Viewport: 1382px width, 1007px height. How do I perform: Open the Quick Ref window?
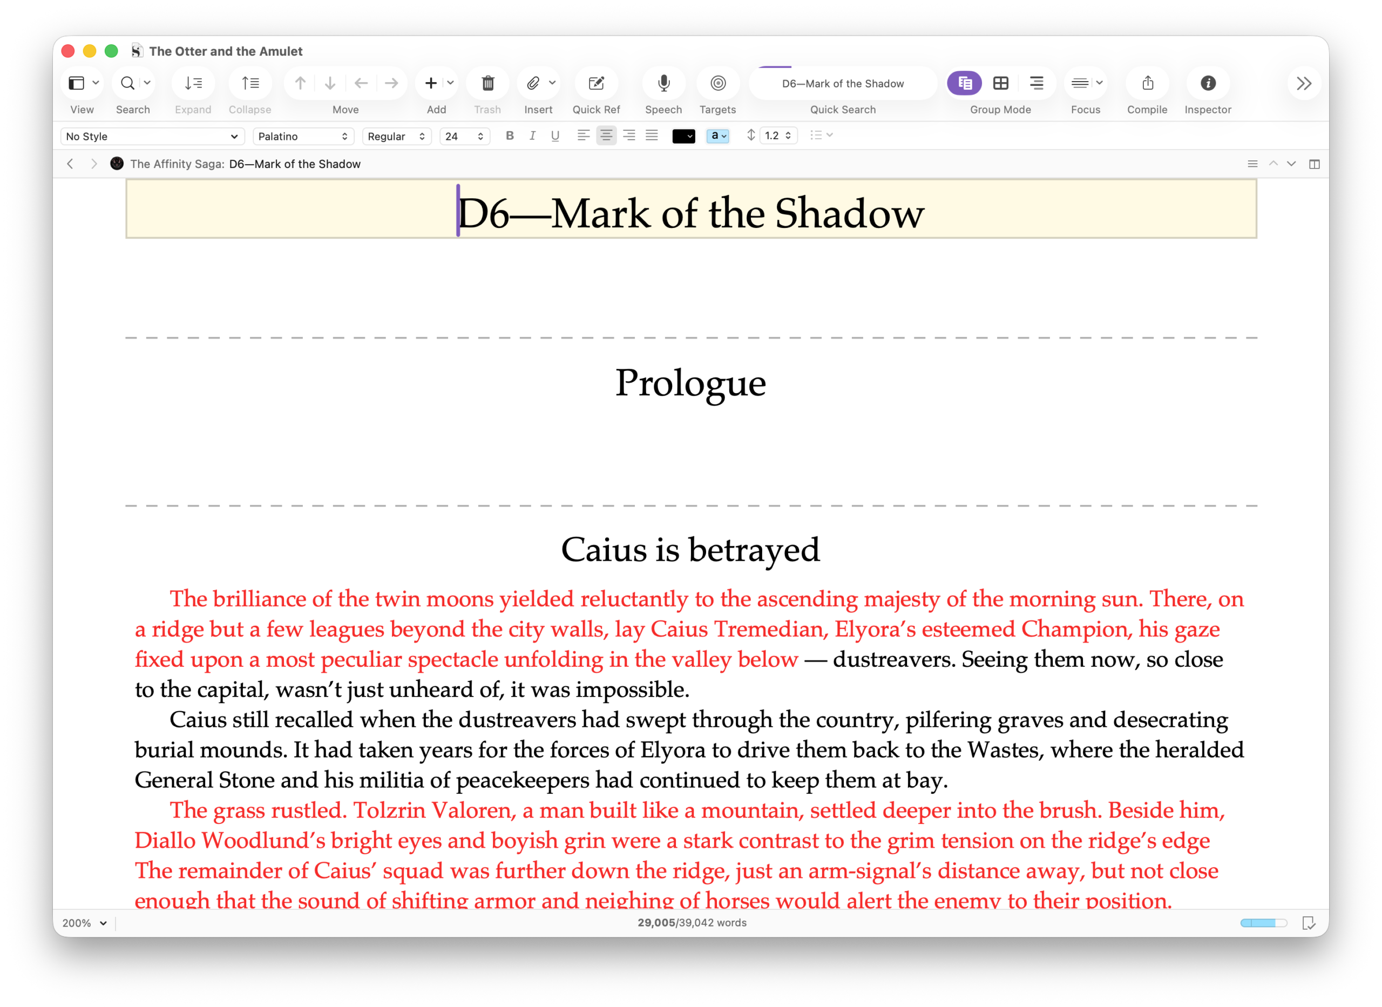pos(596,83)
